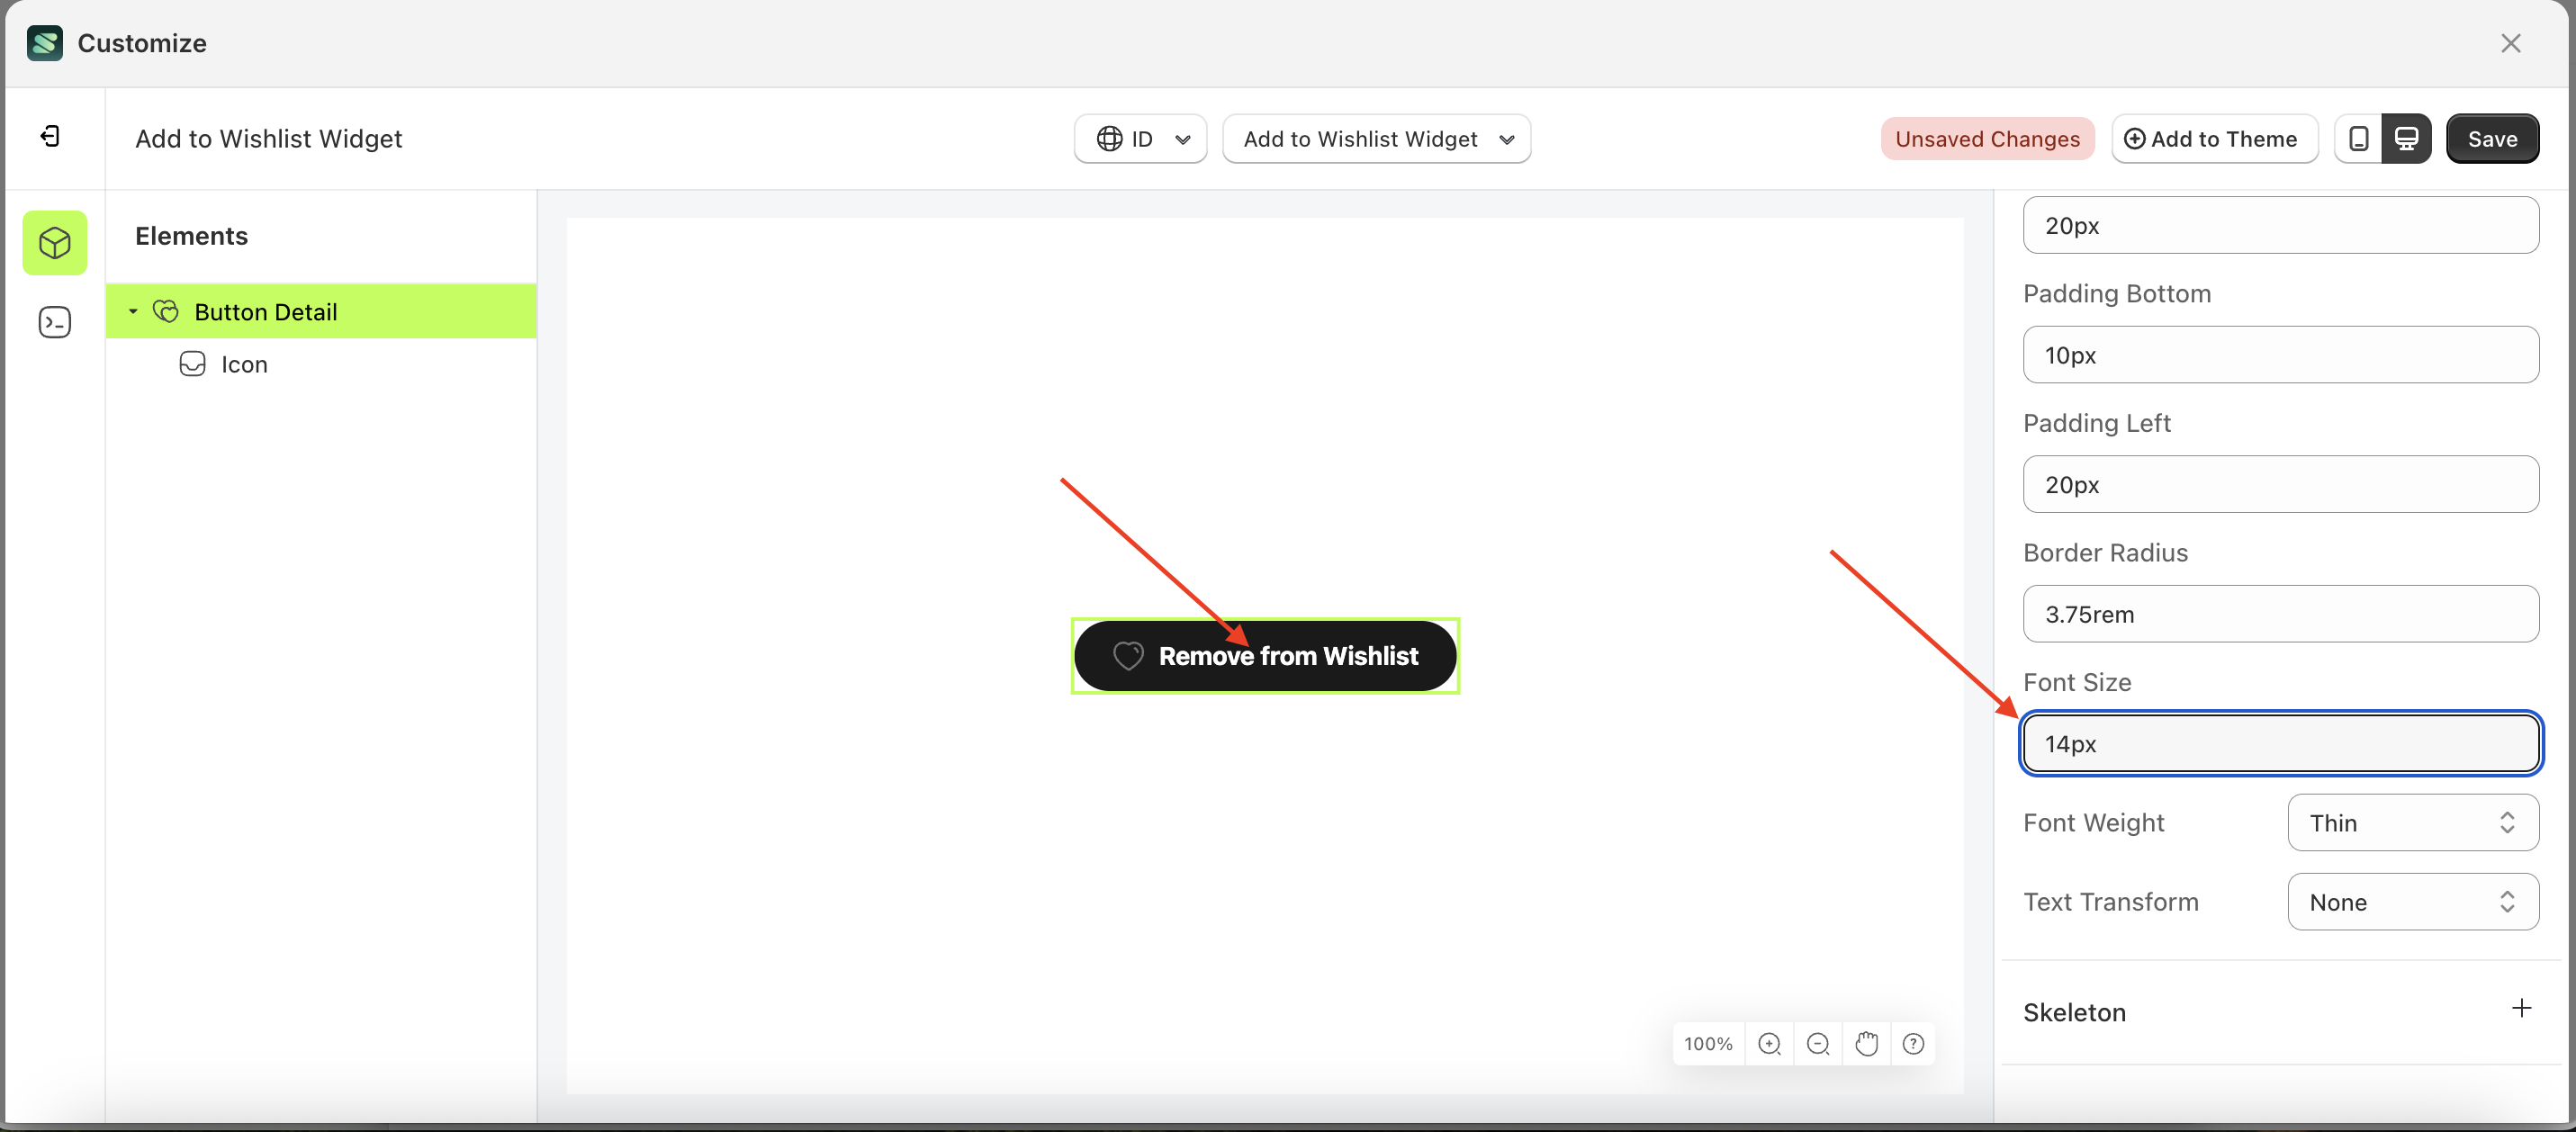Viewport: 2576px width, 1132px height.
Task: Click the Add to Theme button
Action: tap(2214, 138)
